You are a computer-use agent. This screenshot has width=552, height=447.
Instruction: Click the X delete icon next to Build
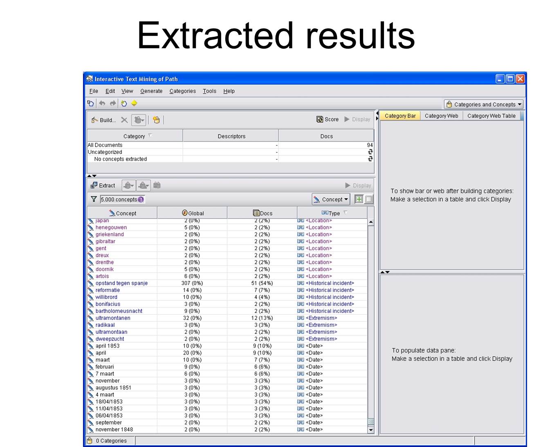[x=124, y=120]
